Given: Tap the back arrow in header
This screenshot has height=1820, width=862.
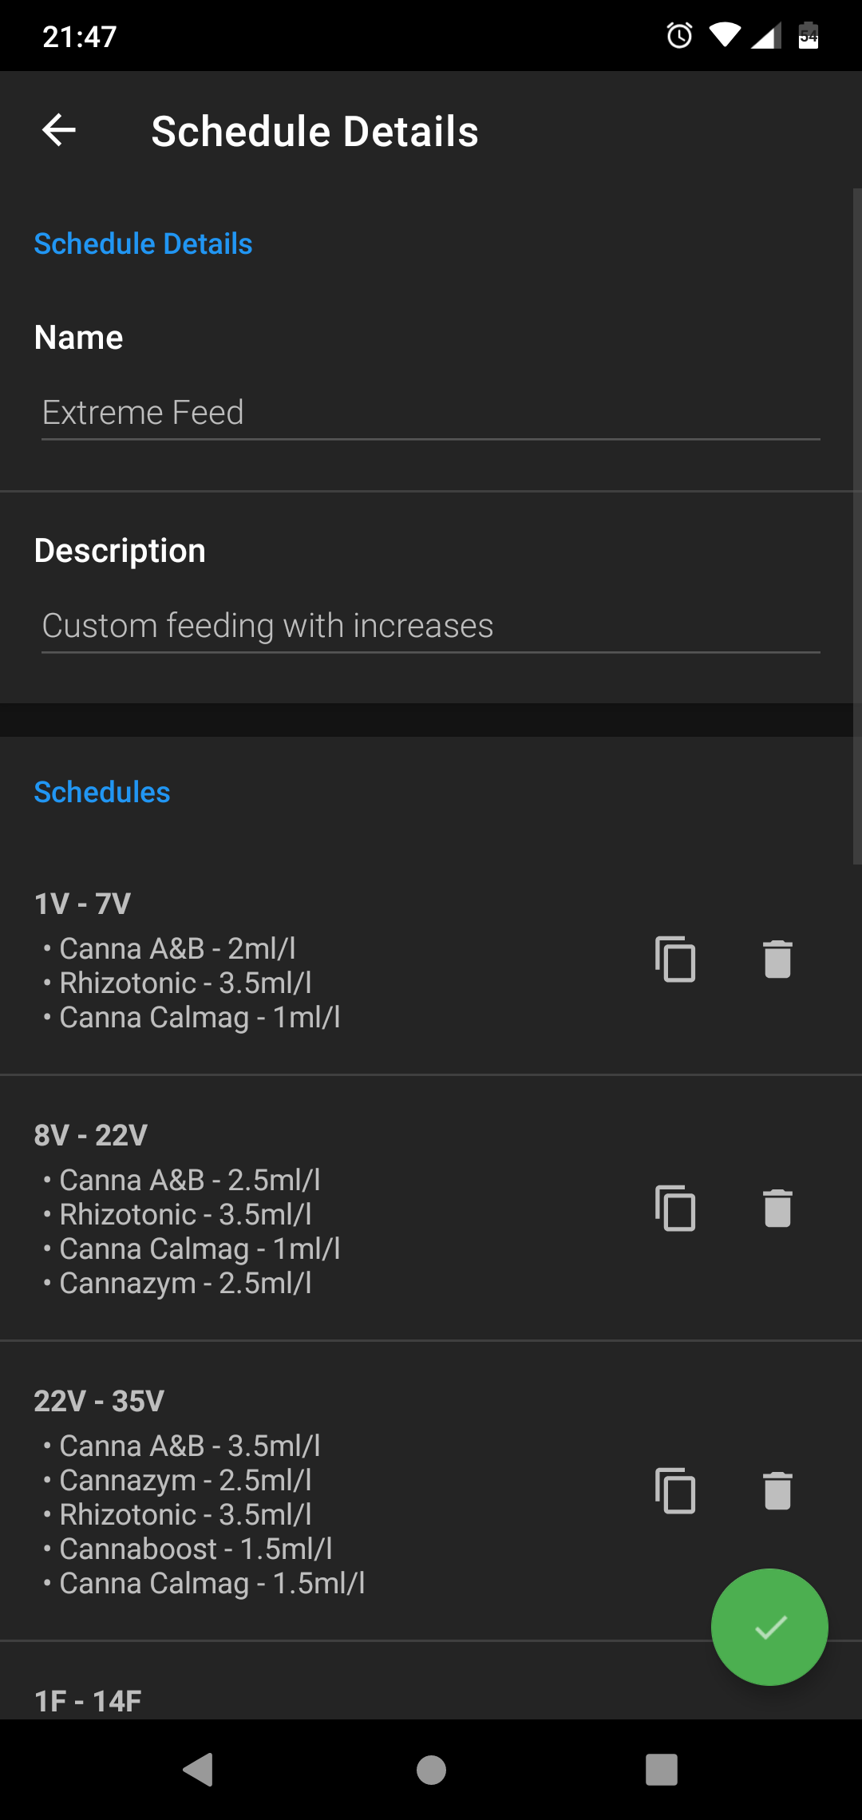Looking at the screenshot, I should [59, 130].
